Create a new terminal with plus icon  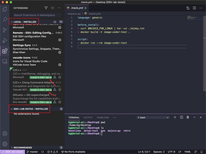(x=175, y=117)
